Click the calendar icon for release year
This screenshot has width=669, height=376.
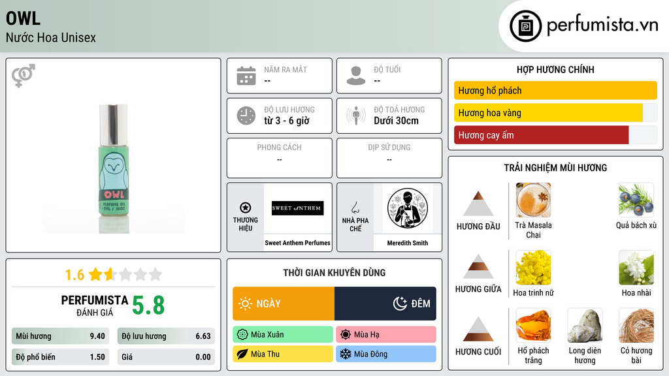point(246,76)
